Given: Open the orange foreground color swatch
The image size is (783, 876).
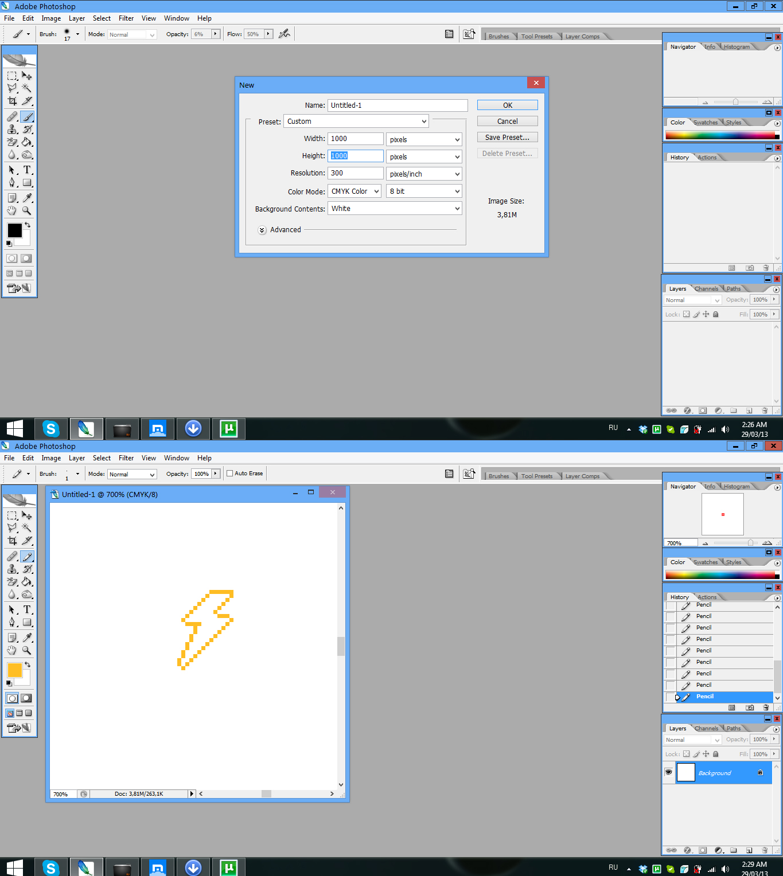Looking at the screenshot, I should (x=14, y=670).
